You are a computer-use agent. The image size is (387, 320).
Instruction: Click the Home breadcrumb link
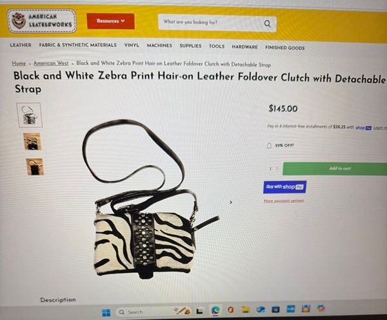point(19,63)
